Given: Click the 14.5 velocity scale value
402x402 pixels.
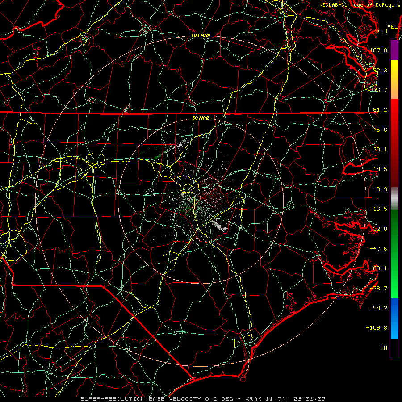Looking at the screenshot, I should [380, 169].
